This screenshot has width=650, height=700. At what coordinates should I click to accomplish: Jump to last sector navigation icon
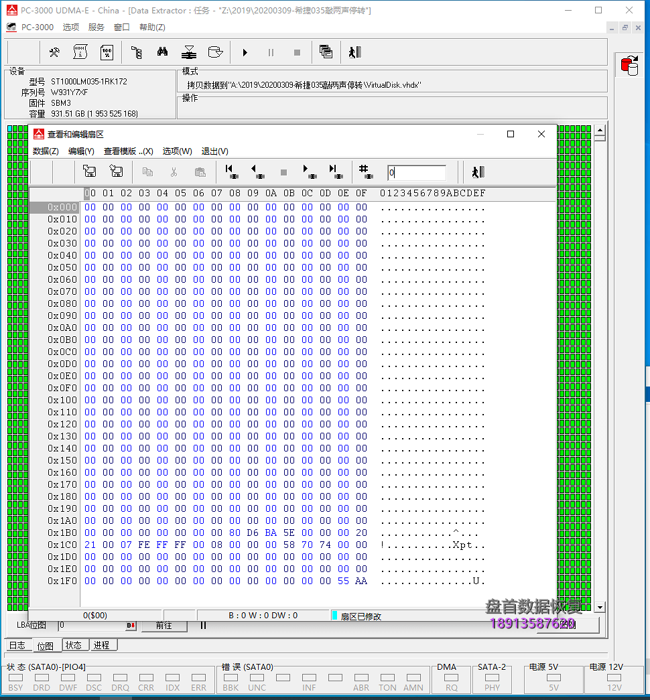335,172
